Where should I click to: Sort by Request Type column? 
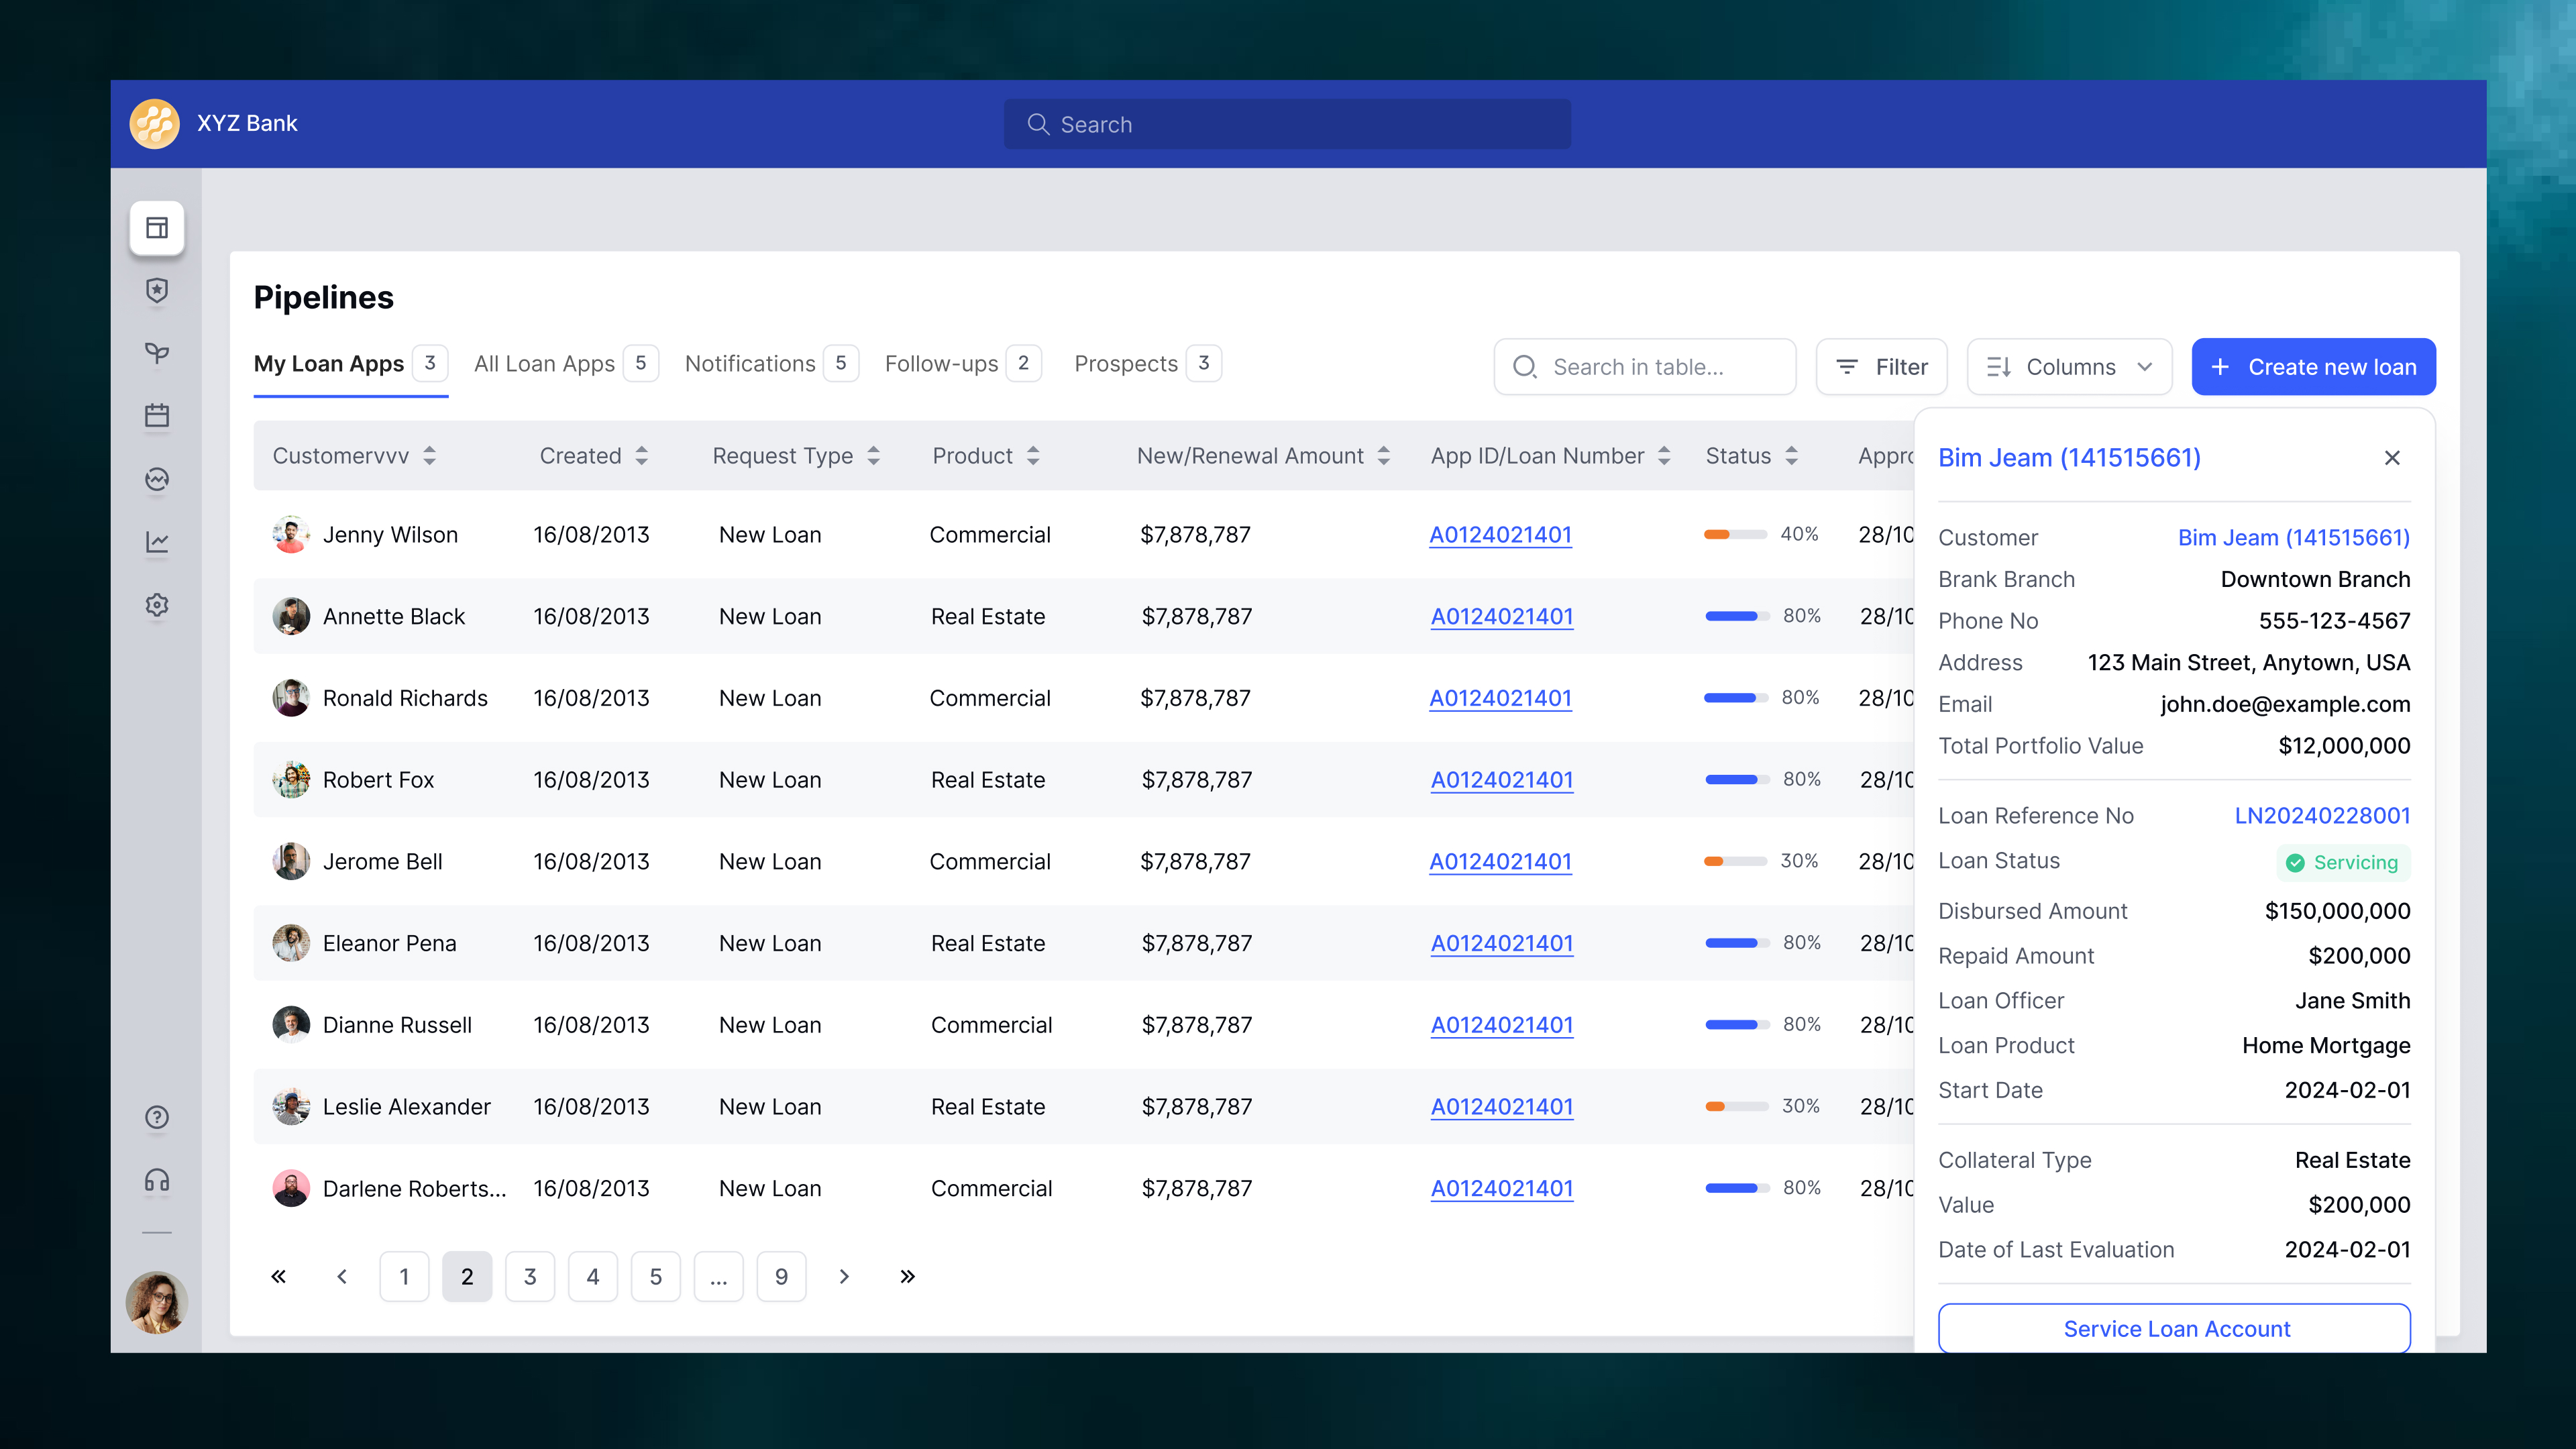tap(873, 456)
